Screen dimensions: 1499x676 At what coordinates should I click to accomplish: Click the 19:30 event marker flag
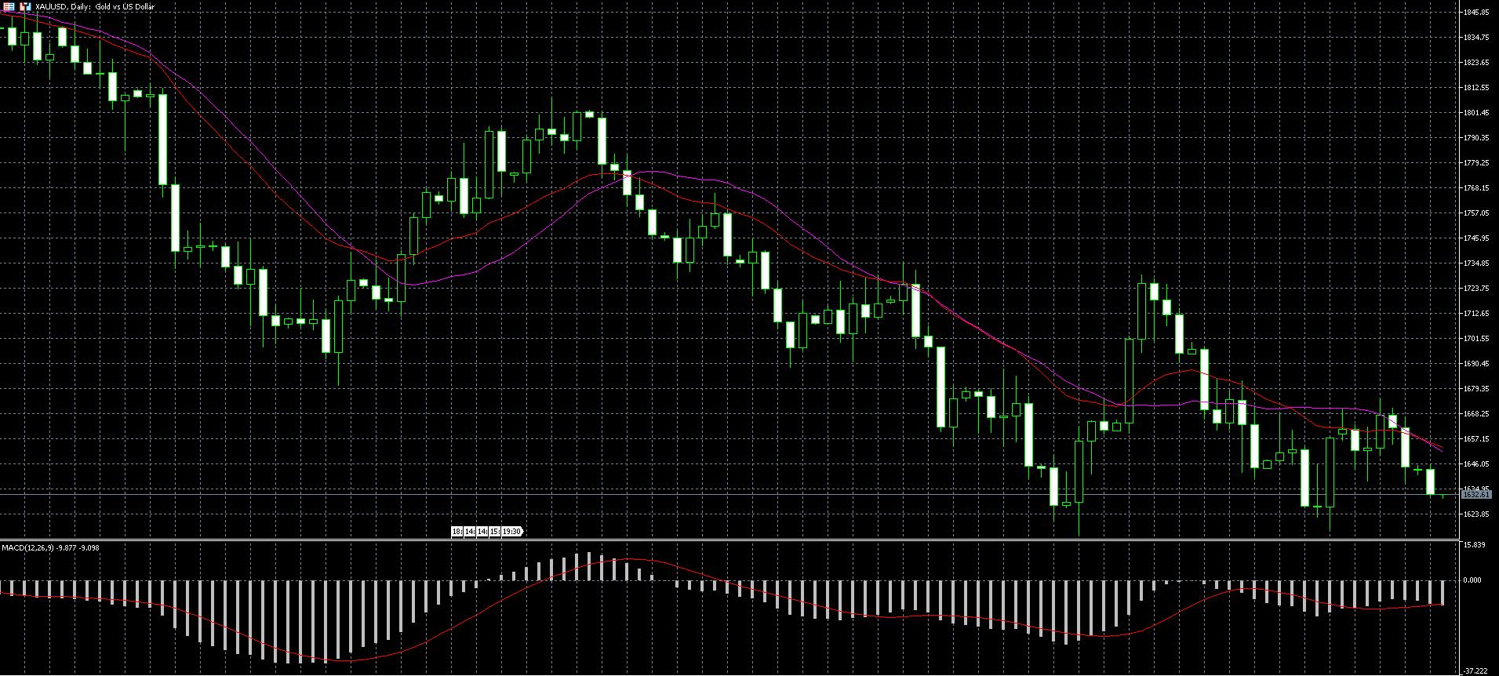click(x=511, y=532)
